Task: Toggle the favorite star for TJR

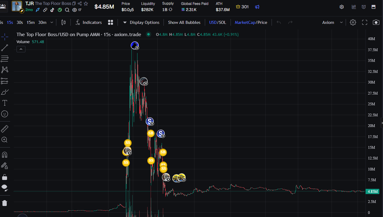Action: pos(86,4)
